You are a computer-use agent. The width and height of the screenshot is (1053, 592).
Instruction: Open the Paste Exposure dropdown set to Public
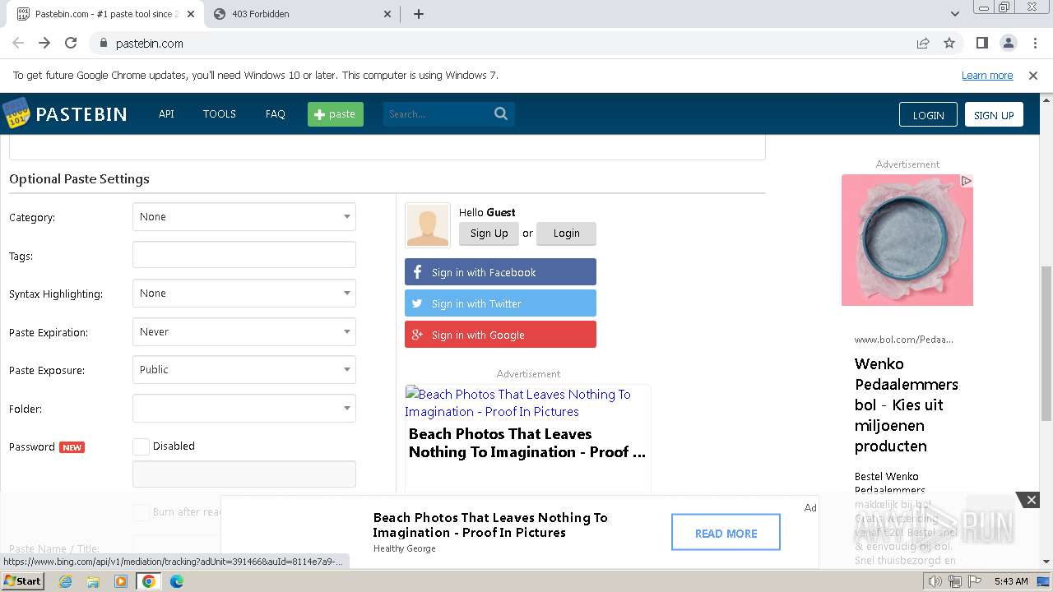click(244, 370)
